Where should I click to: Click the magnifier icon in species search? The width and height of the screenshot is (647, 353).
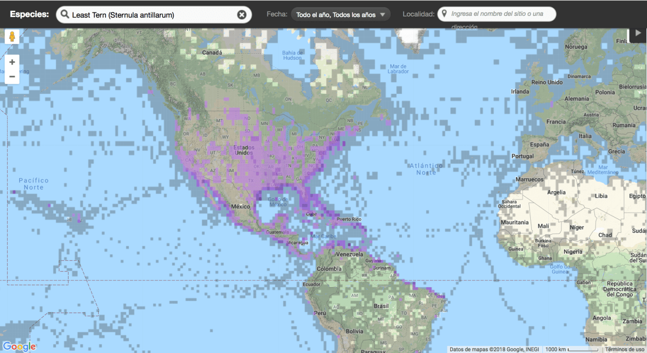65,14
